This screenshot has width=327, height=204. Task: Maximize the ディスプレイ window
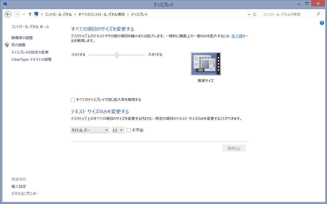pos(307,4)
